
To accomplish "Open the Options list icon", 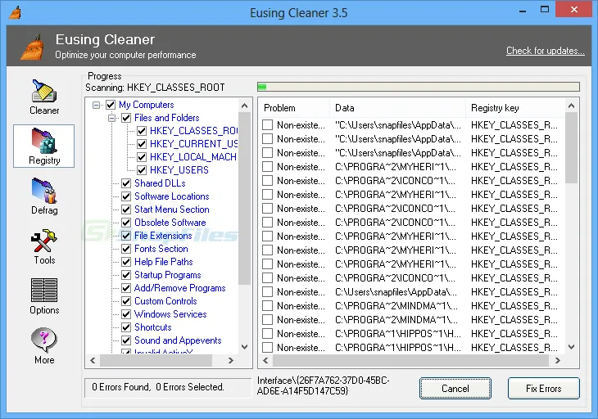I will 44,291.
